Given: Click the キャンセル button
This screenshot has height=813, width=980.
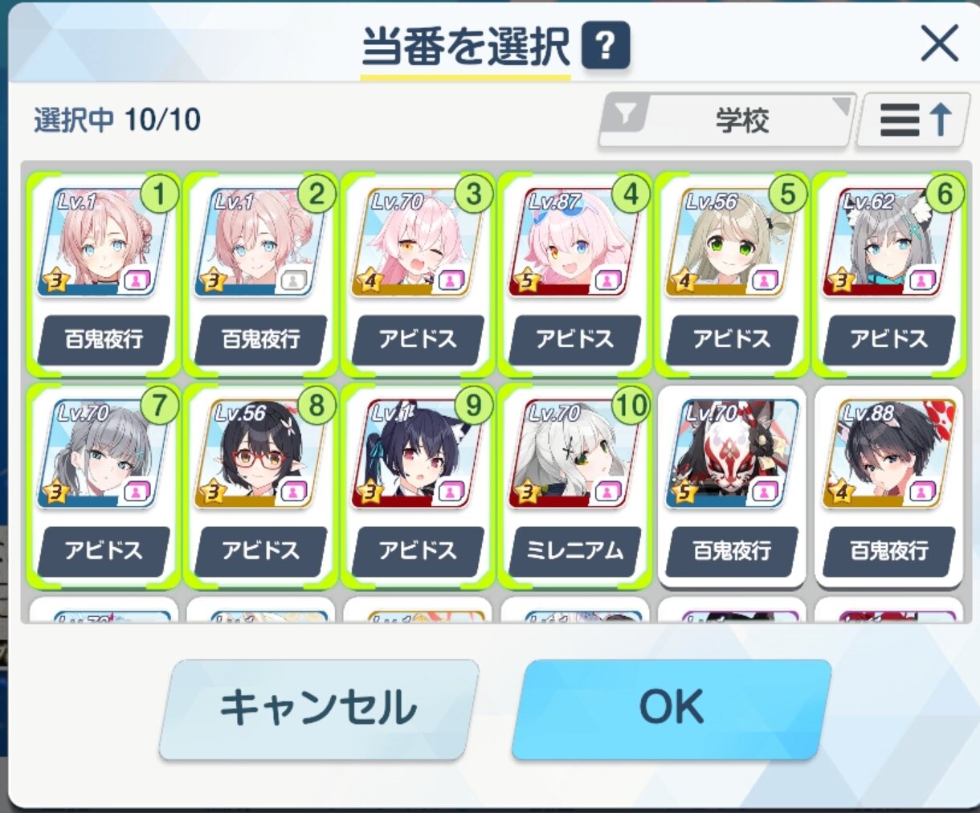Looking at the screenshot, I should pos(319,709).
